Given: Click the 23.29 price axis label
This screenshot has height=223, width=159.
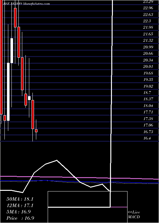Looking at the screenshot, I should [x=148, y=2].
